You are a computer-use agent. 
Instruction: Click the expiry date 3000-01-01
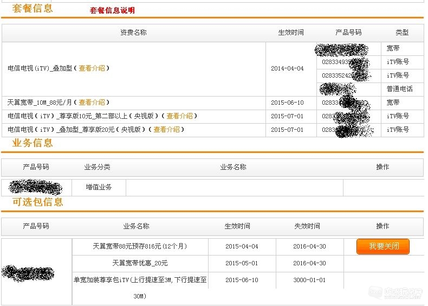click(x=309, y=280)
